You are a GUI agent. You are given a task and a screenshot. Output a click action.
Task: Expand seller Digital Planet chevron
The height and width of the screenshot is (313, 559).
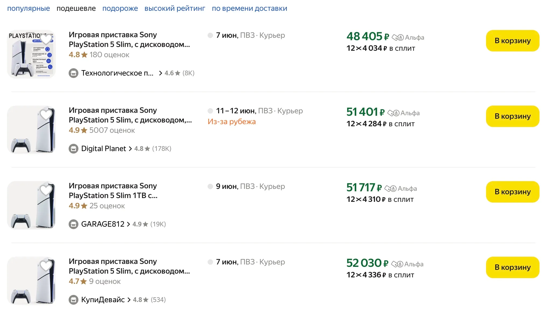pyautogui.click(x=130, y=149)
